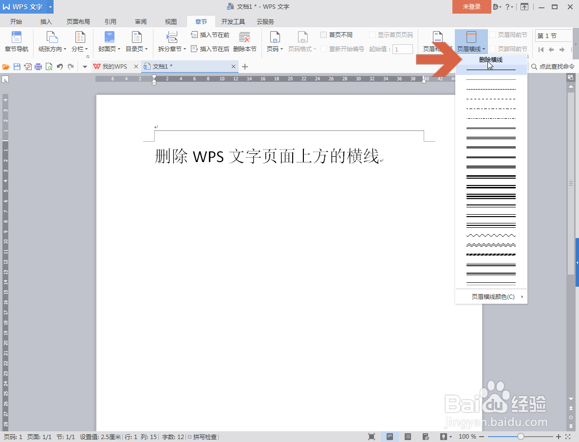Open the 章节导航 navigation pane
The height and width of the screenshot is (442, 579).
tap(17, 41)
